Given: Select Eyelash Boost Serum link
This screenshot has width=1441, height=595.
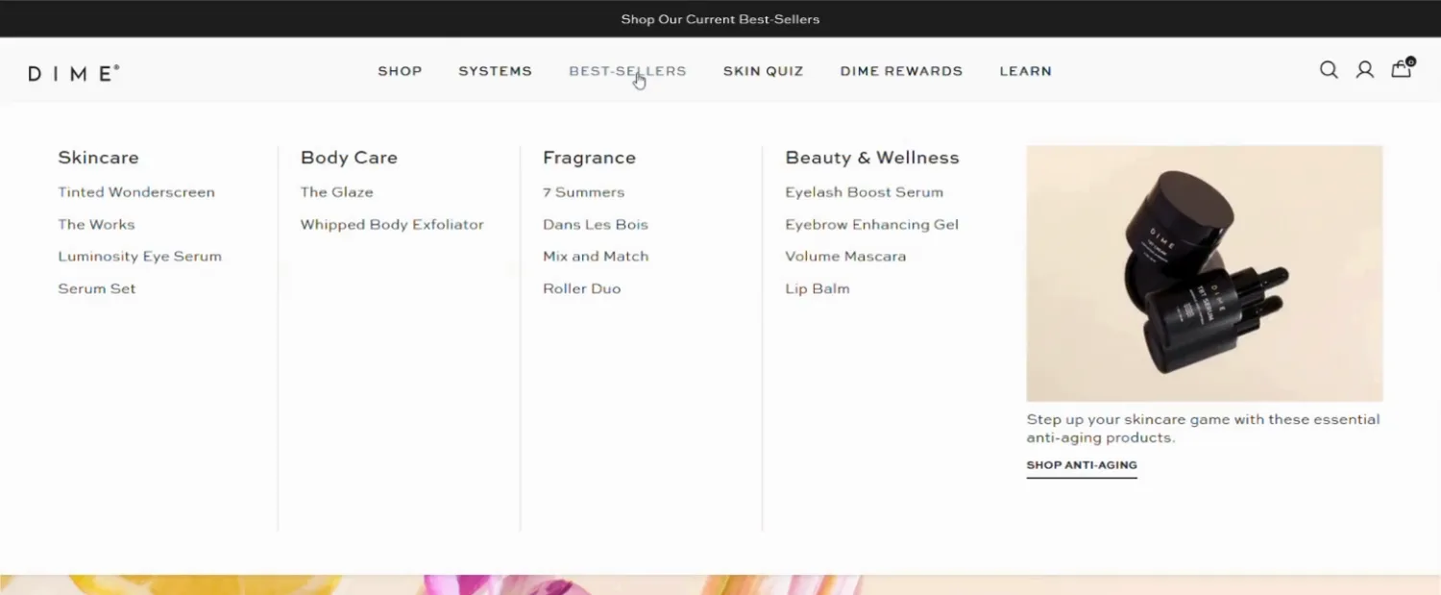Looking at the screenshot, I should click(x=864, y=192).
